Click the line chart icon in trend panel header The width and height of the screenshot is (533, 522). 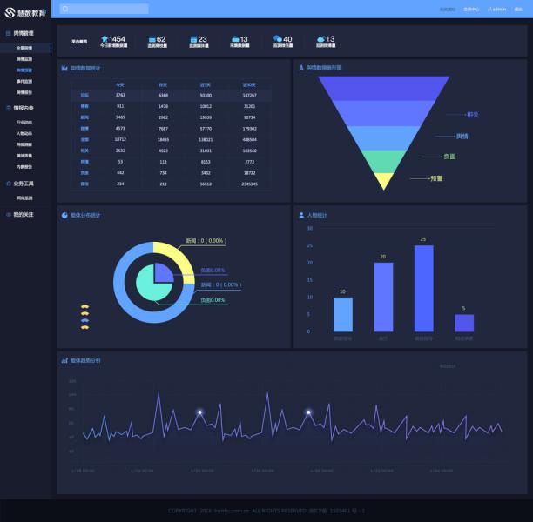tap(64, 359)
